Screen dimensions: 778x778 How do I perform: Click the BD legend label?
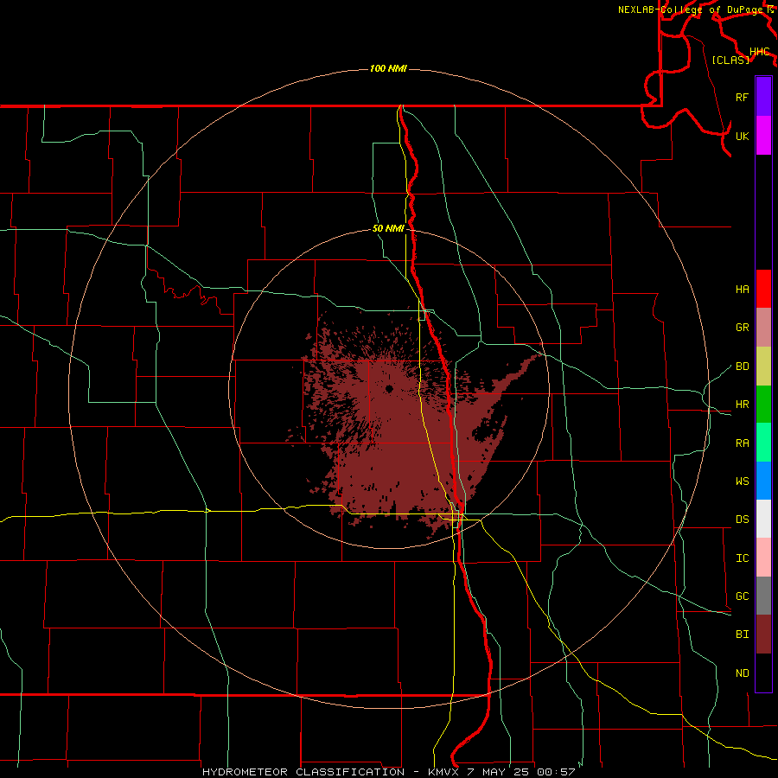pos(742,367)
